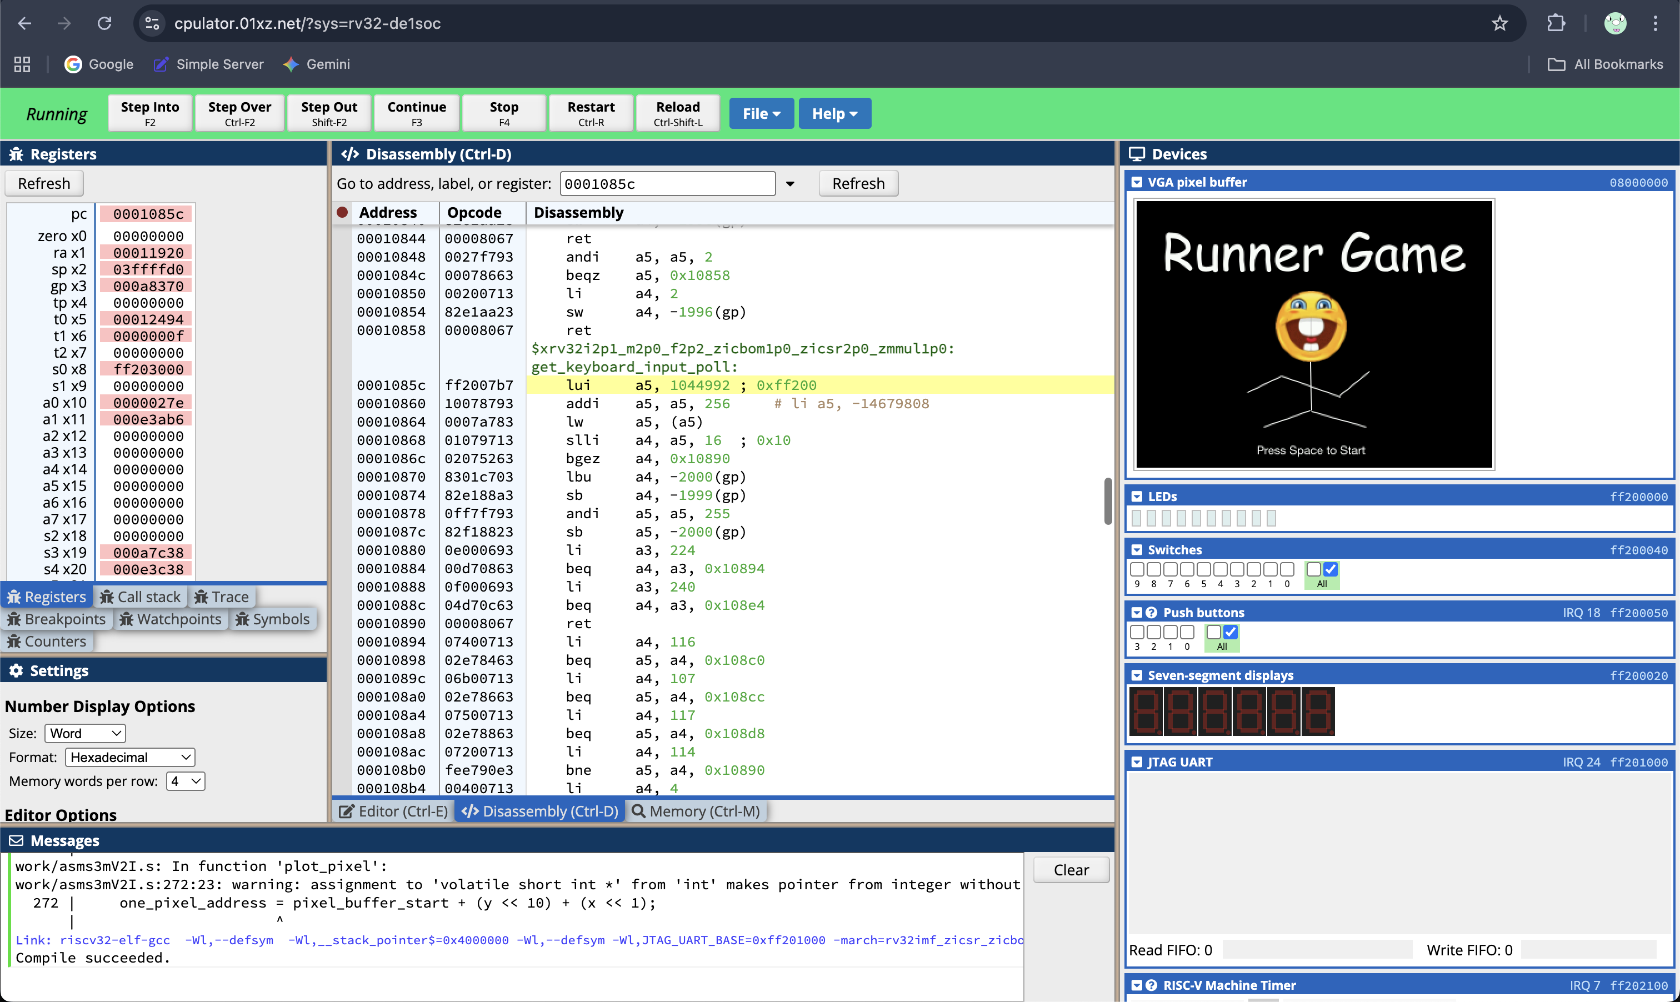Click the breakpoint red dot column header
1680x1002 pixels.
[342, 212]
